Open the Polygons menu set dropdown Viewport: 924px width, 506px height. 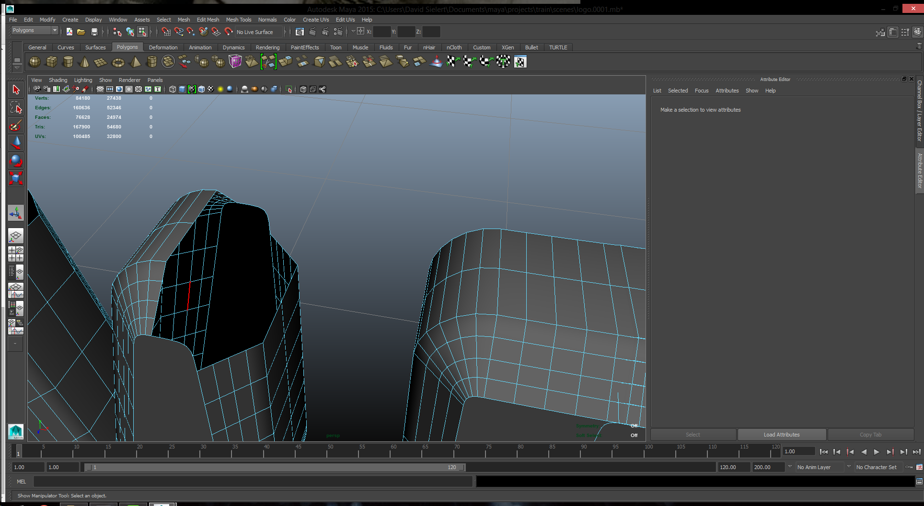pyautogui.click(x=35, y=30)
